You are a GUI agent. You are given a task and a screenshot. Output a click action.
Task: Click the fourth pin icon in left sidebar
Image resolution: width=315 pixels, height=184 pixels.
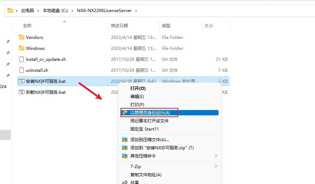[8, 75]
